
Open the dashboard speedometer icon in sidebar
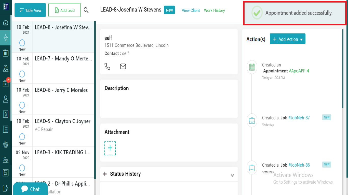pyautogui.click(x=6, y=23)
